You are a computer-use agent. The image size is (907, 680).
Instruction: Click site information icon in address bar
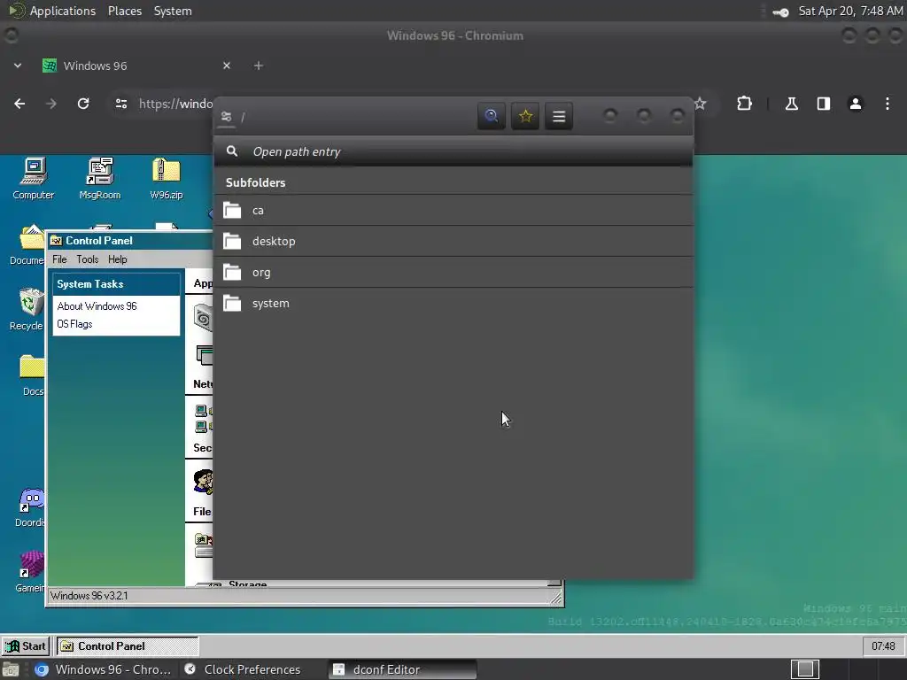pyautogui.click(x=120, y=104)
